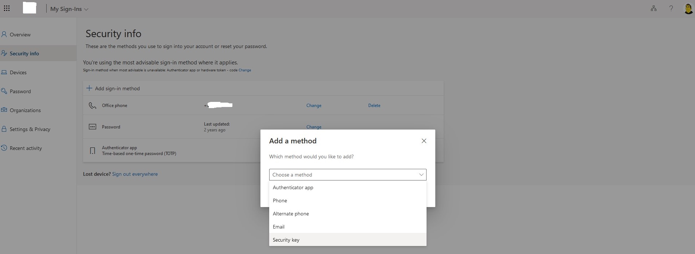Click the Office phone handset icon

coord(93,106)
